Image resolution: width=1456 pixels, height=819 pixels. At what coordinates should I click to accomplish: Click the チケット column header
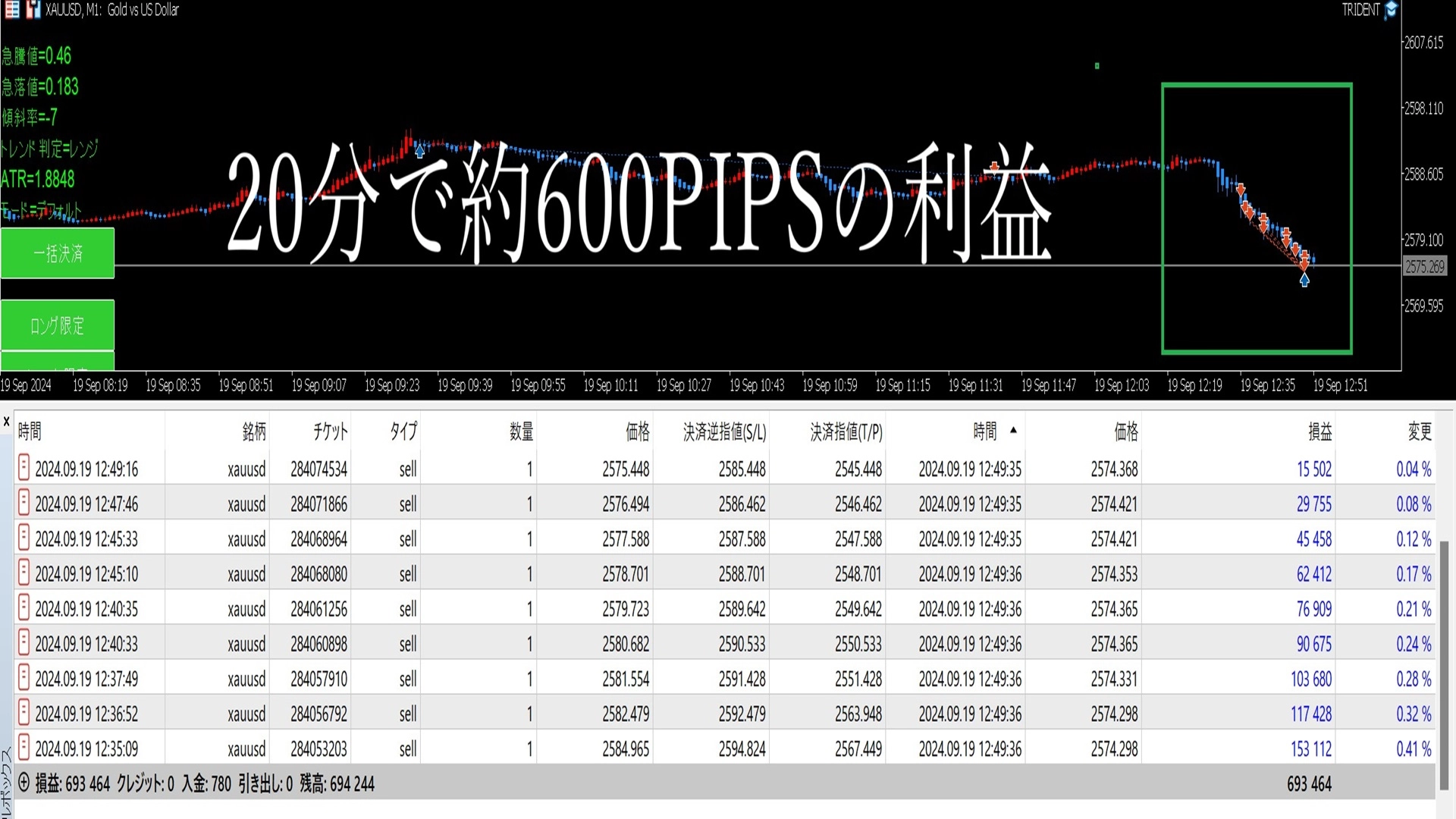click(330, 432)
